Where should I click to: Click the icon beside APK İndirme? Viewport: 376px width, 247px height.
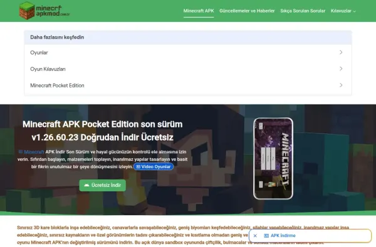(266, 236)
